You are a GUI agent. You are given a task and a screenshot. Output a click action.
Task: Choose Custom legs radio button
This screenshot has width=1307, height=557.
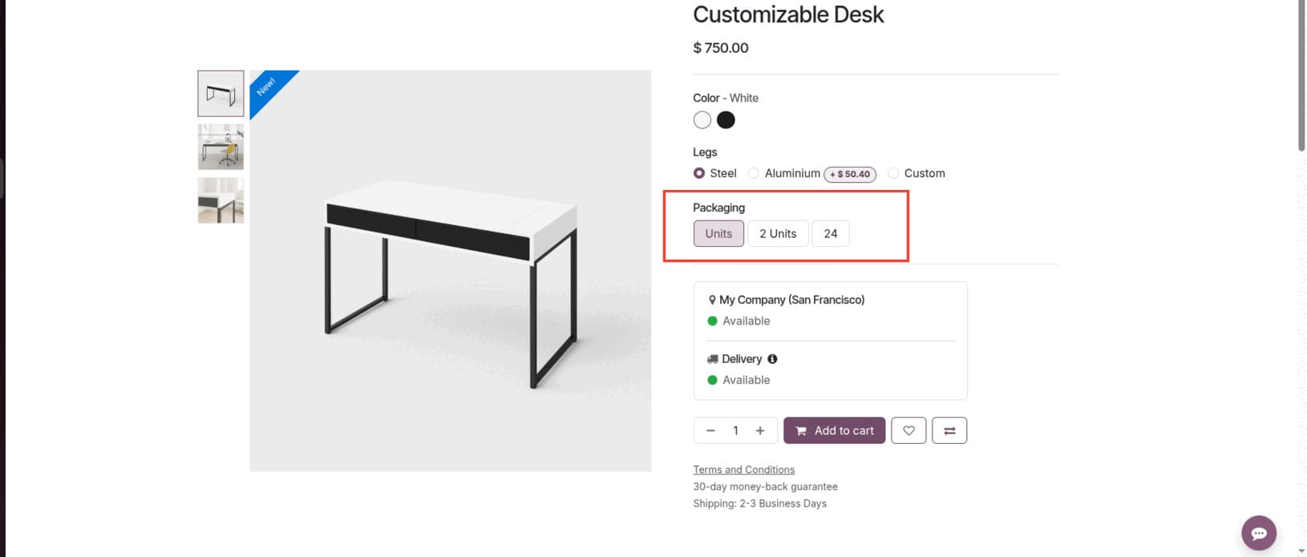click(893, 173)
